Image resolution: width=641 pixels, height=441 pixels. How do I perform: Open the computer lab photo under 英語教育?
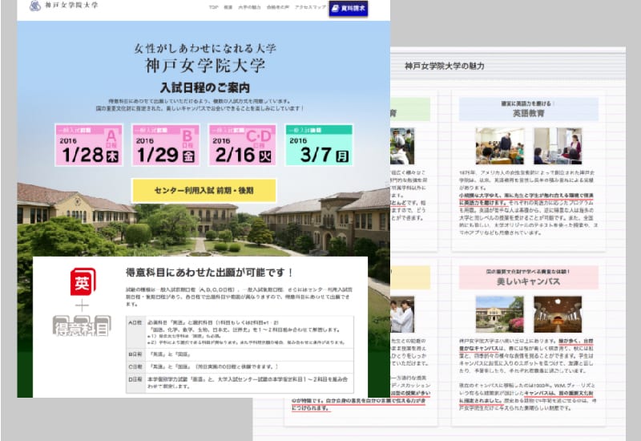pos(558,146)
